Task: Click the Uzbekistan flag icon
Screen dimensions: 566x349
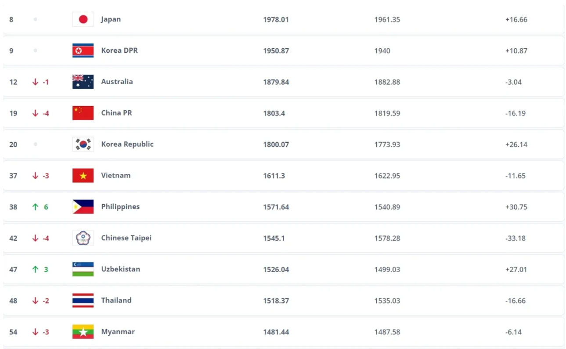Action: click(x=83, y=269)
